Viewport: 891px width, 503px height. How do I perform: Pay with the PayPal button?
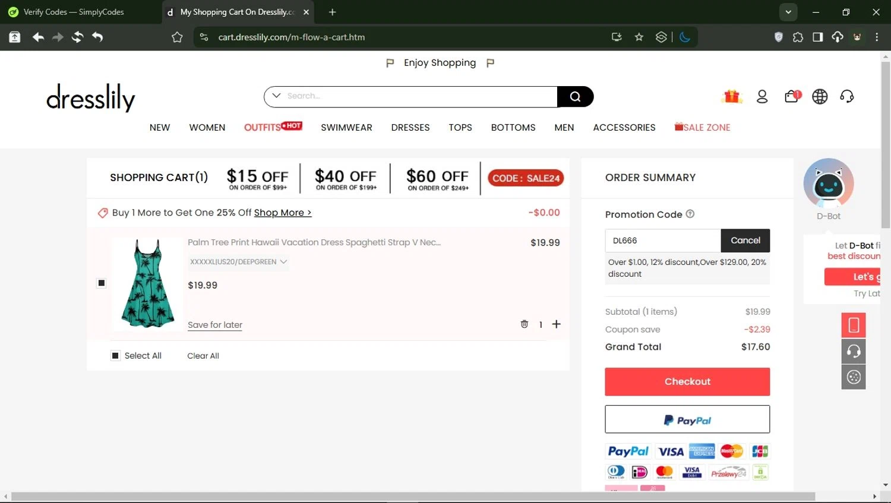click(687, 419)
